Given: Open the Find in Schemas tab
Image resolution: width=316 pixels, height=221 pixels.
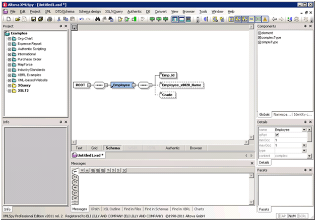Looking at the screenshot, I should coord(156,209).
